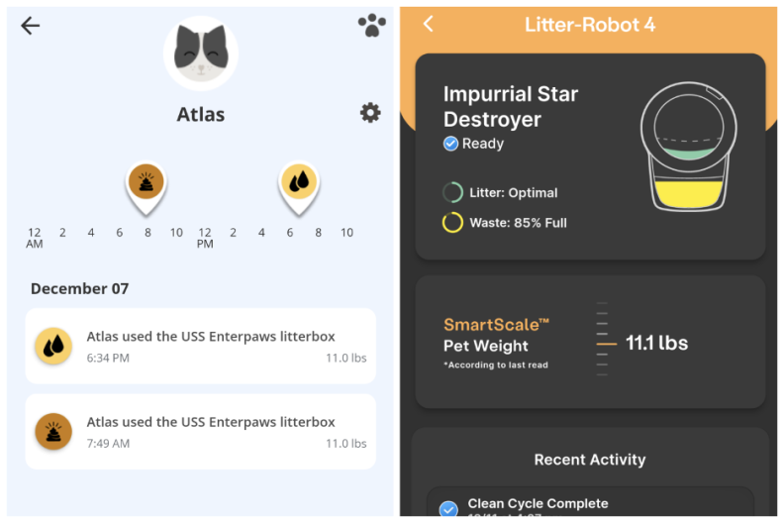The height and width of the screenshot is (523, 784).
Task: Tap the Litter: Optimal level ring
Action: coord(452,193)
